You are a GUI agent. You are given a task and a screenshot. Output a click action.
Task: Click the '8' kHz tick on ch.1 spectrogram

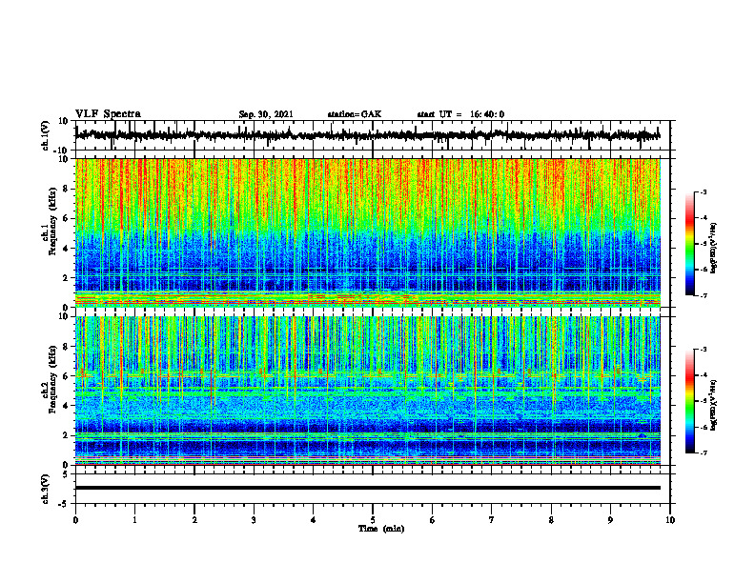click(x=66, y=189)
